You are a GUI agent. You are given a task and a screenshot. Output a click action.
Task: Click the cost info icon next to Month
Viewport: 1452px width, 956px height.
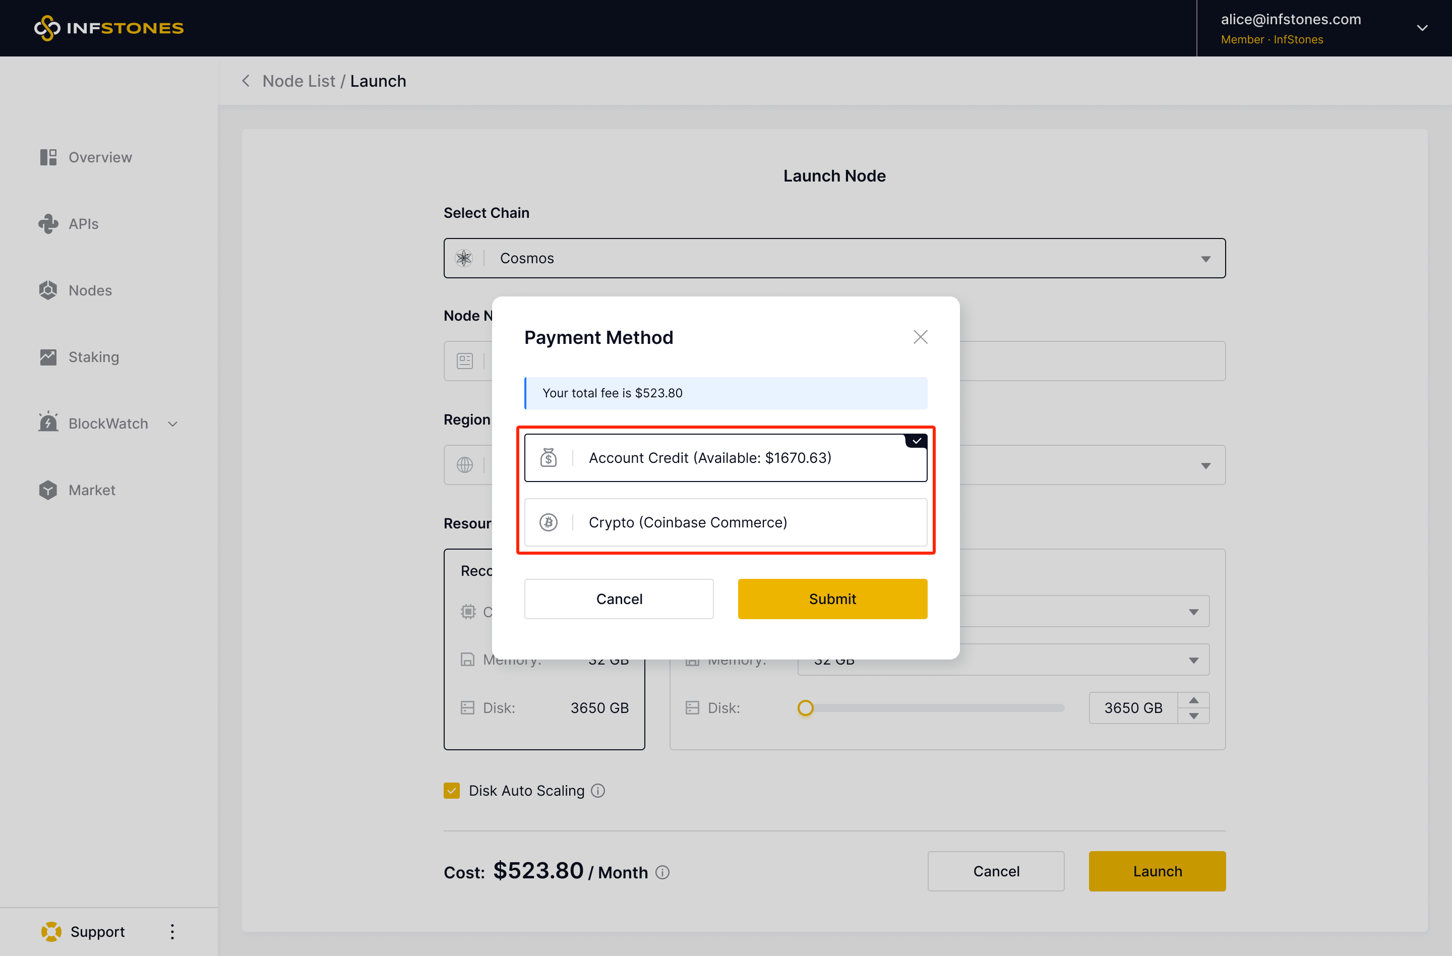click(662, 872)
